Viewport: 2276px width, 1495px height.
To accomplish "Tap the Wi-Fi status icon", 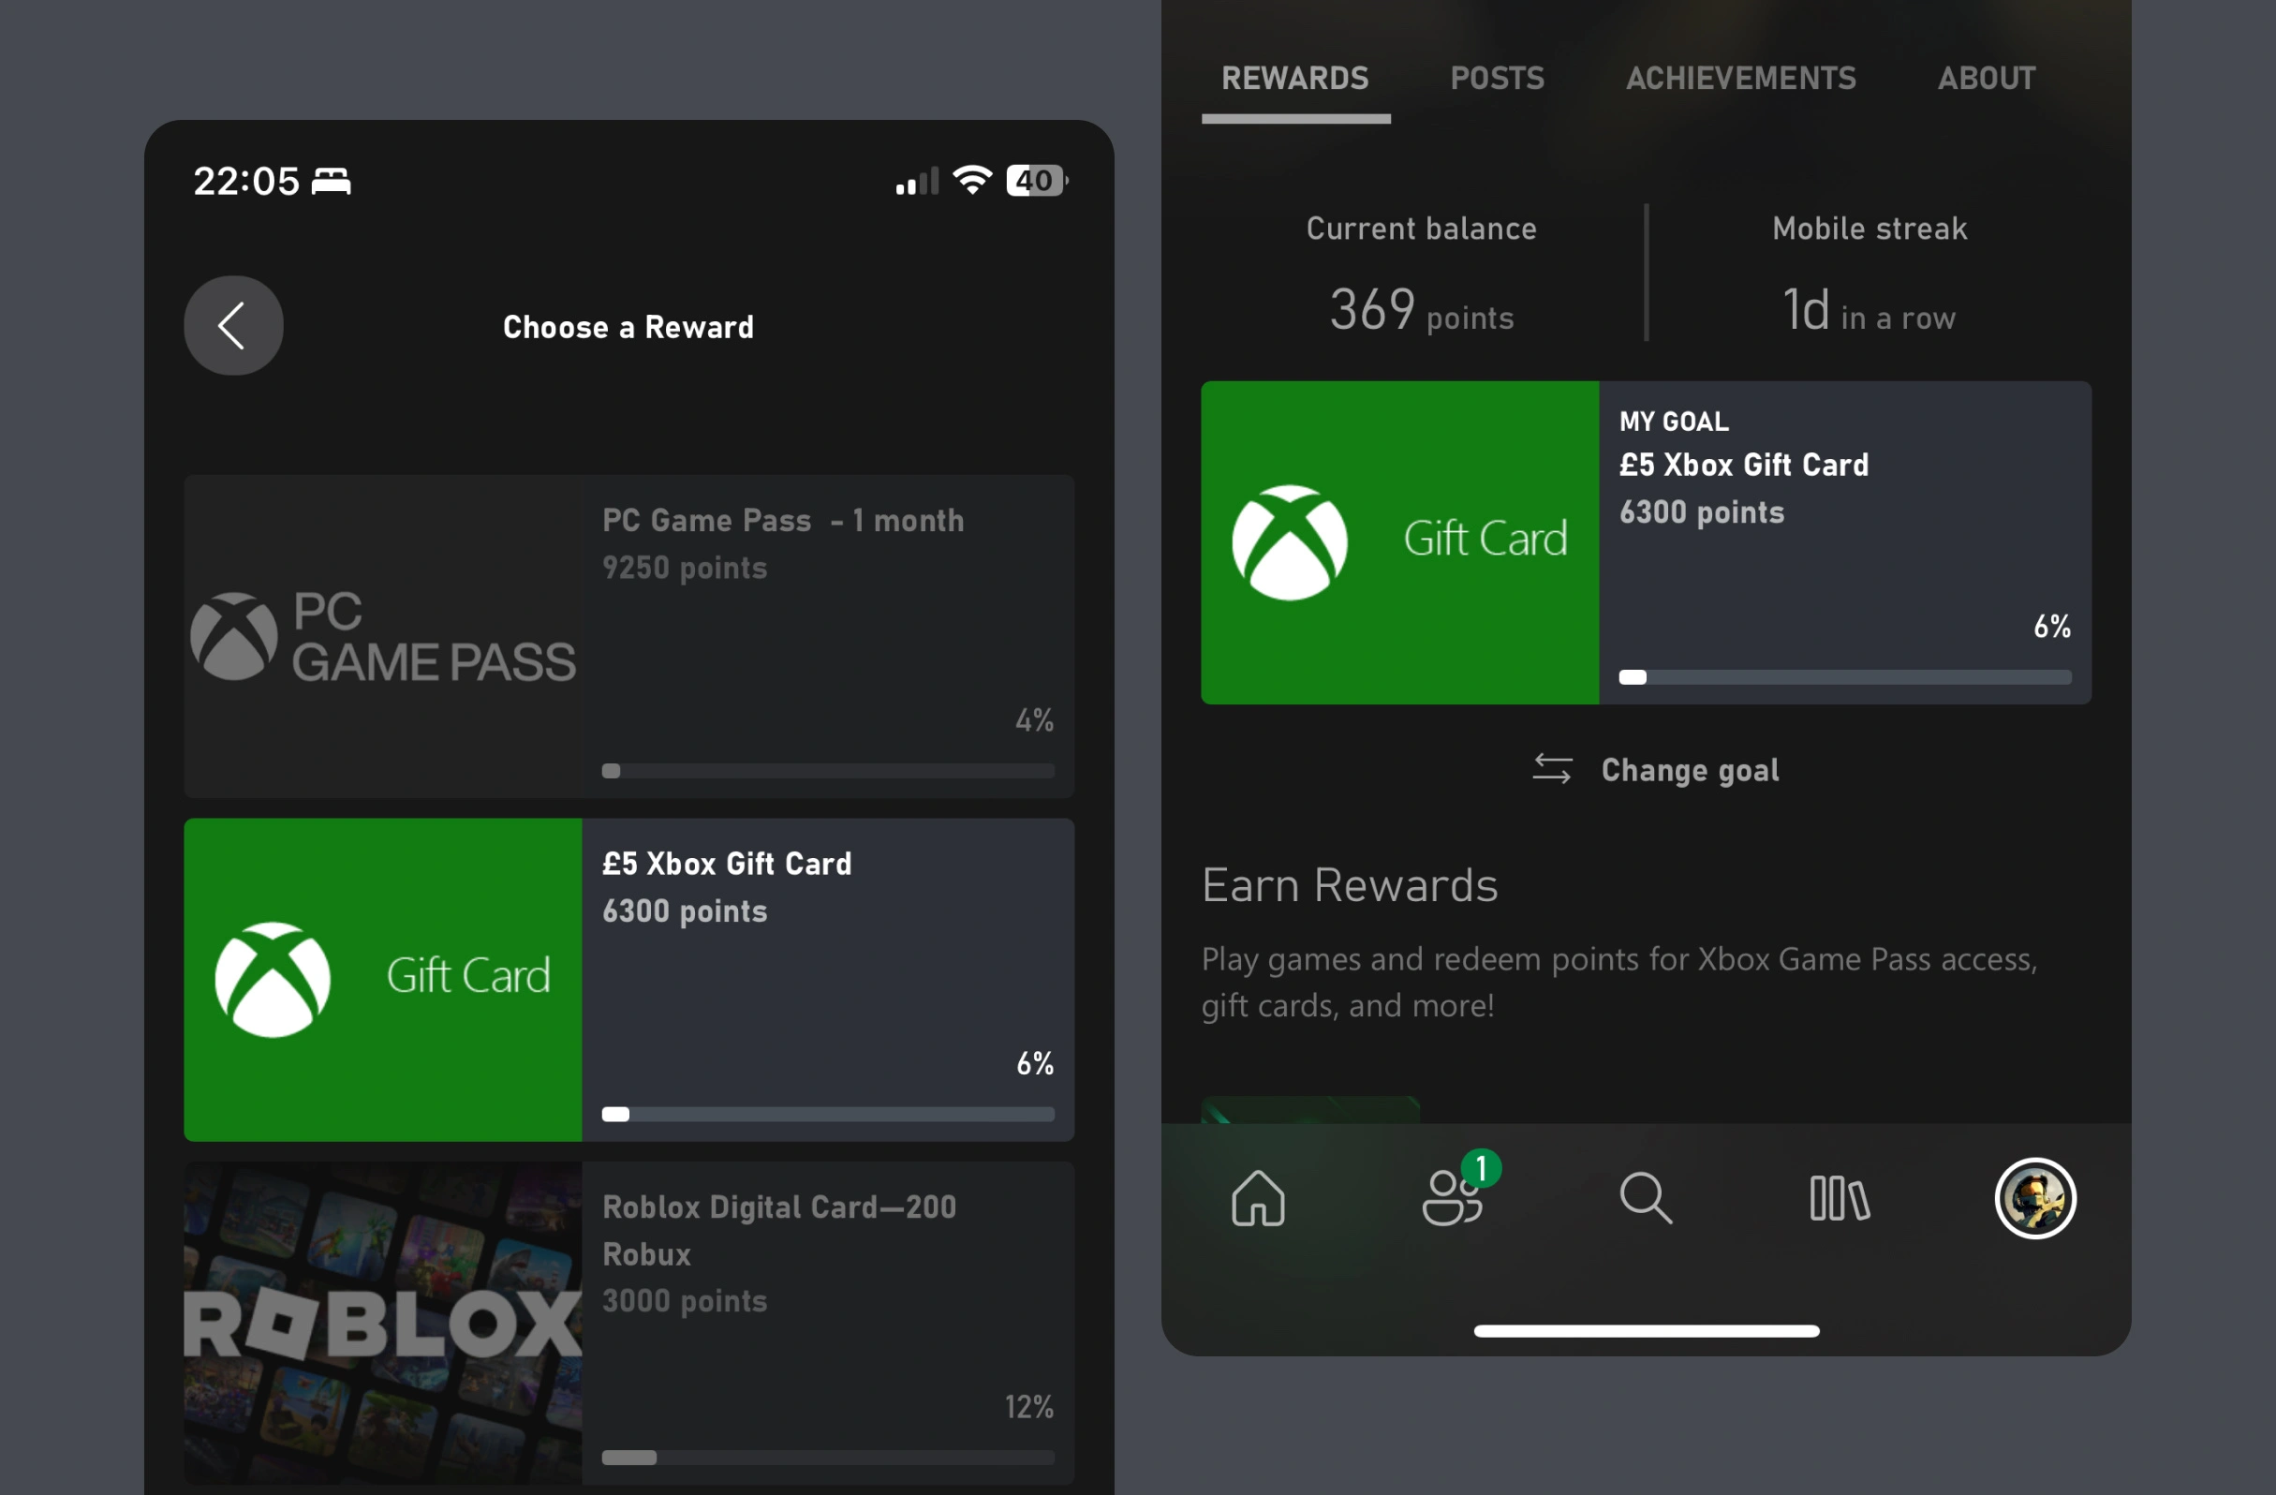I will coord(972,180).
